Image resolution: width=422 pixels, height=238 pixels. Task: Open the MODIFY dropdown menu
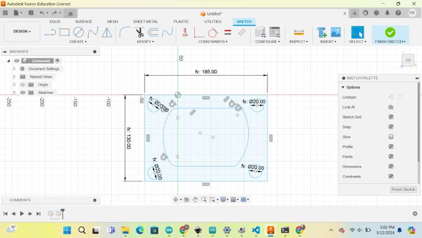[145, 42]
